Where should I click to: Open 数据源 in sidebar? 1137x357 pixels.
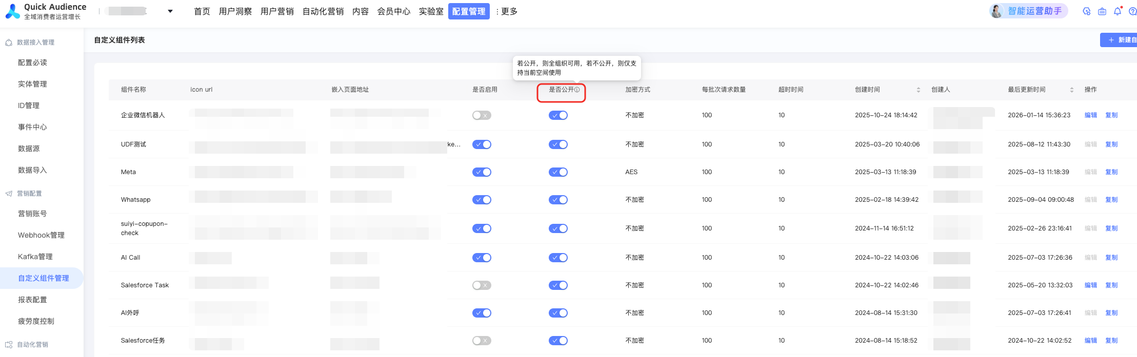[x=29, y=149]
